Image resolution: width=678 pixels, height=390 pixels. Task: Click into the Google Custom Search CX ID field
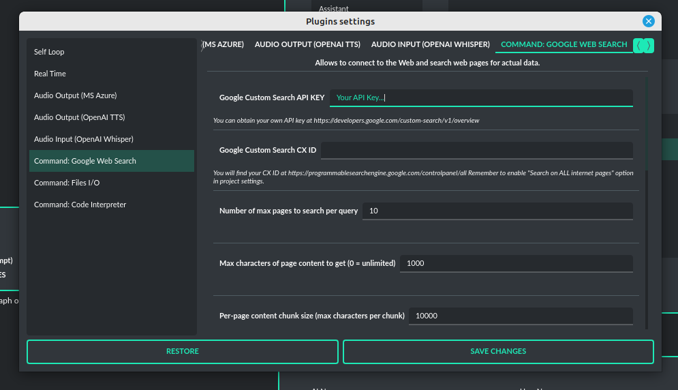(x=476, y=150)
